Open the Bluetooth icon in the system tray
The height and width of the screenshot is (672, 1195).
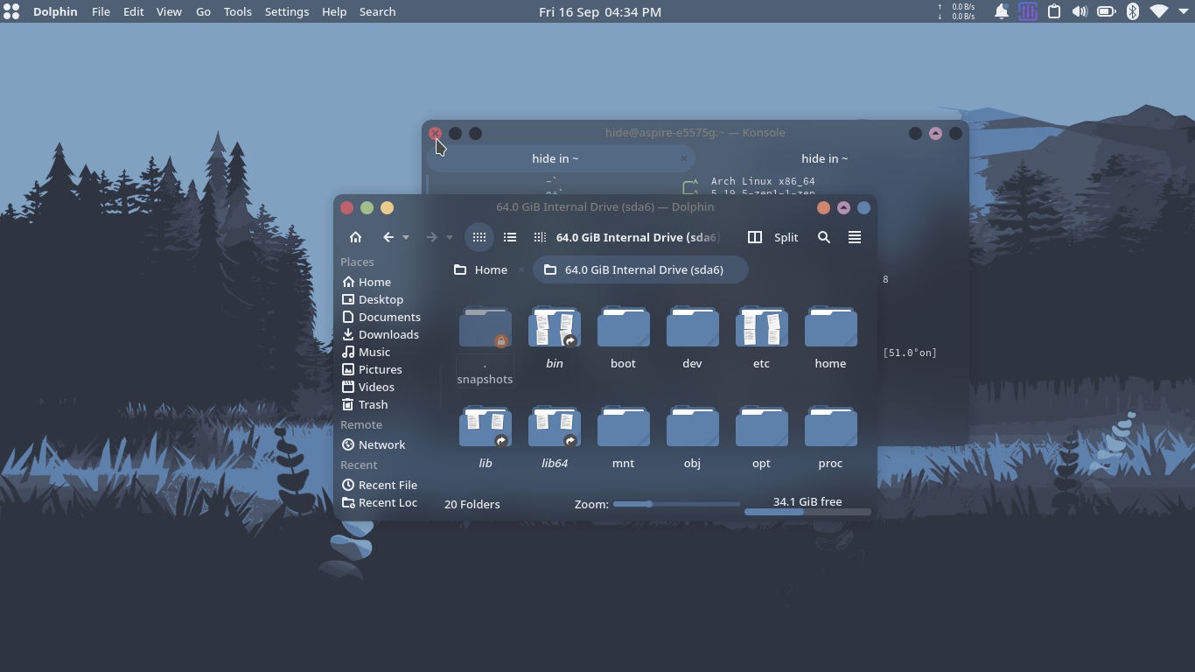[x=1133, y=11]
